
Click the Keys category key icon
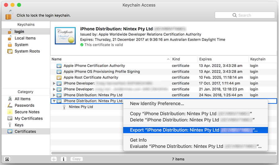tap(10, 125)
